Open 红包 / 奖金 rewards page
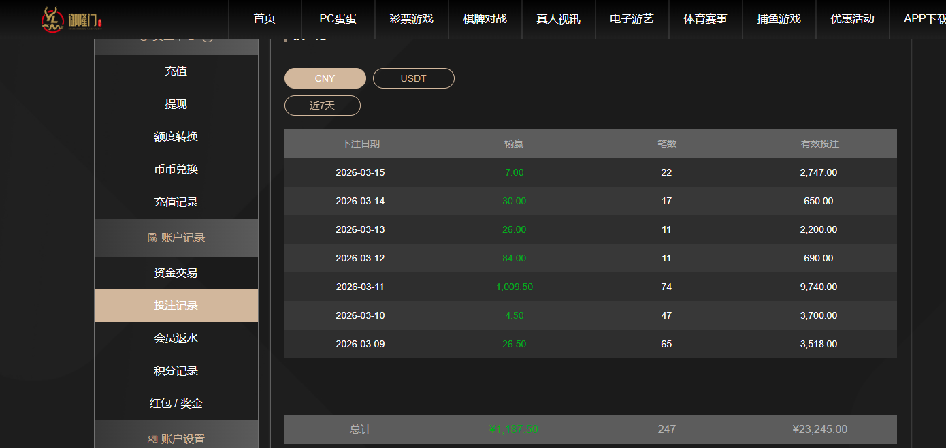 [x=176, y=402]
